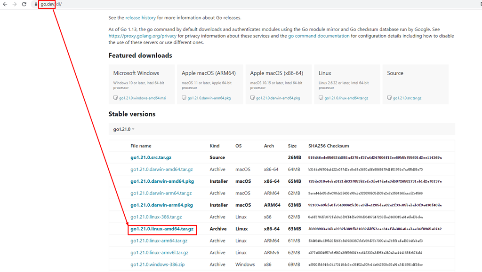Click the Arch column header
This screenshot has width=482, height=272.
(269, 146)
